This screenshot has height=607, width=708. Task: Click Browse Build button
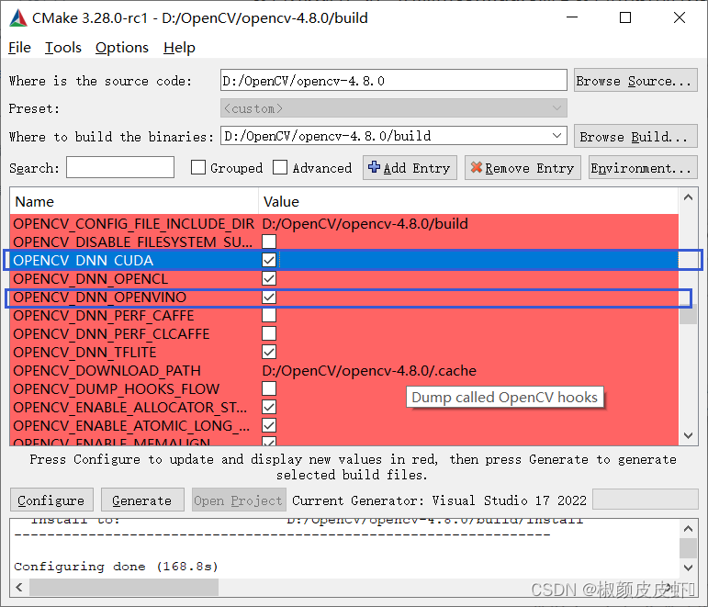pyautogui.click(x=635, y=137)
